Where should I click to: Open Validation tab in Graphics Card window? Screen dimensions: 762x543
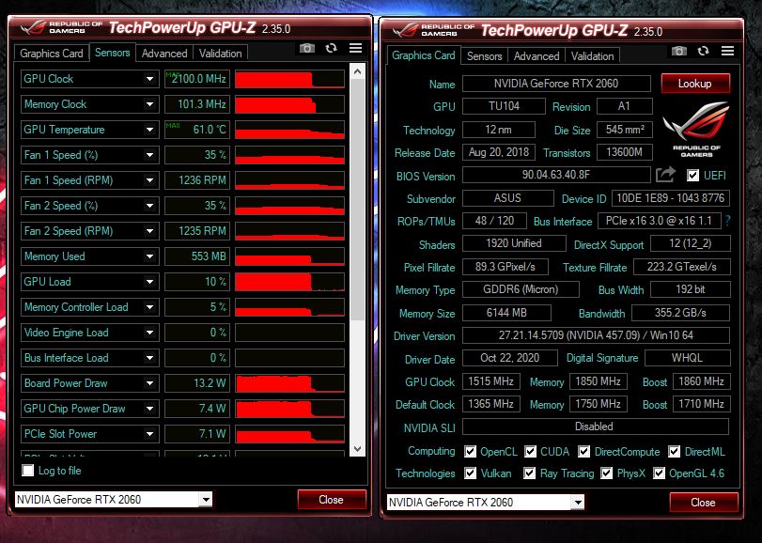click(x=592, y=56)
